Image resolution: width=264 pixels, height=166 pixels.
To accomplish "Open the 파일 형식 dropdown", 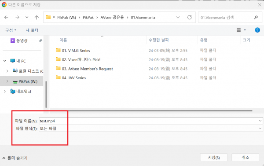I will 150,129.
